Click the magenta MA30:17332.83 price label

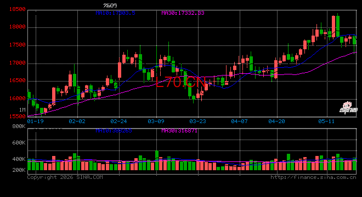tap(183, 13)
